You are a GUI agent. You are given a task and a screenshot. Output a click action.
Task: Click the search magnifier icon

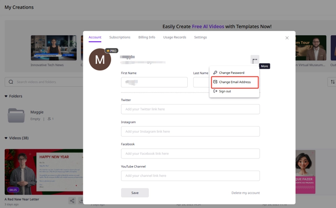[11, 82]
